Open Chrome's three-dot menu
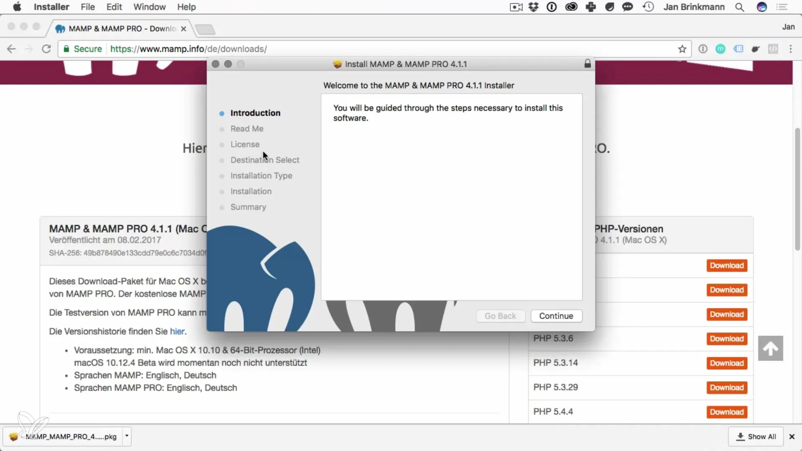 click(791, 49)
